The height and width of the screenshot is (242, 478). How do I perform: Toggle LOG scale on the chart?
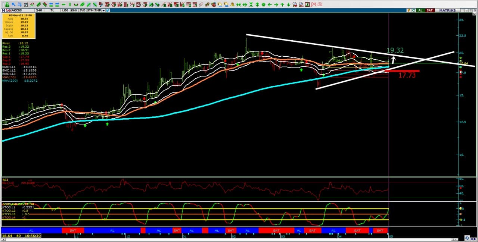[65, 10]
